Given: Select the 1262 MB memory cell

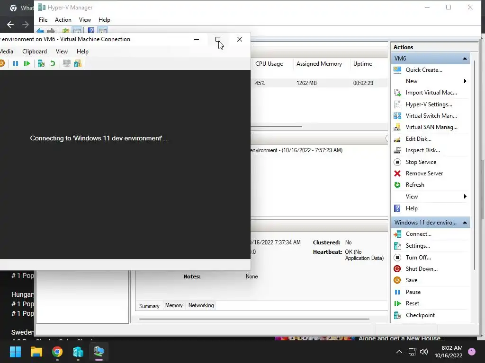Looking at the screenshot, I should coord(306,83).
